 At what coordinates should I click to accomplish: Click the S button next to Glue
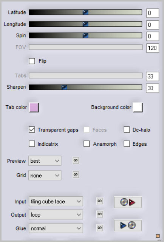(x=100, y=228)
